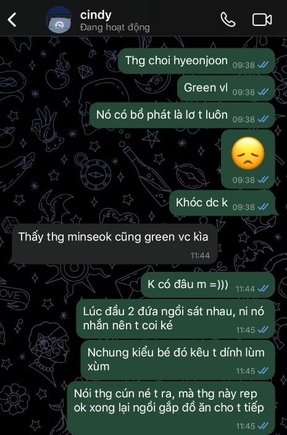This screenshot has height=435, width=287.
Task: Select the "Khóc dc k" message
Action: tap(222, 203)
